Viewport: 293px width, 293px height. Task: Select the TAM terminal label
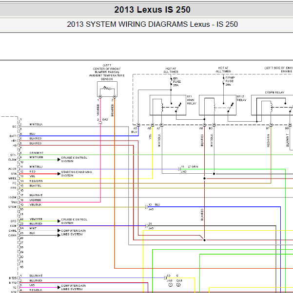[x=14, y=202]
